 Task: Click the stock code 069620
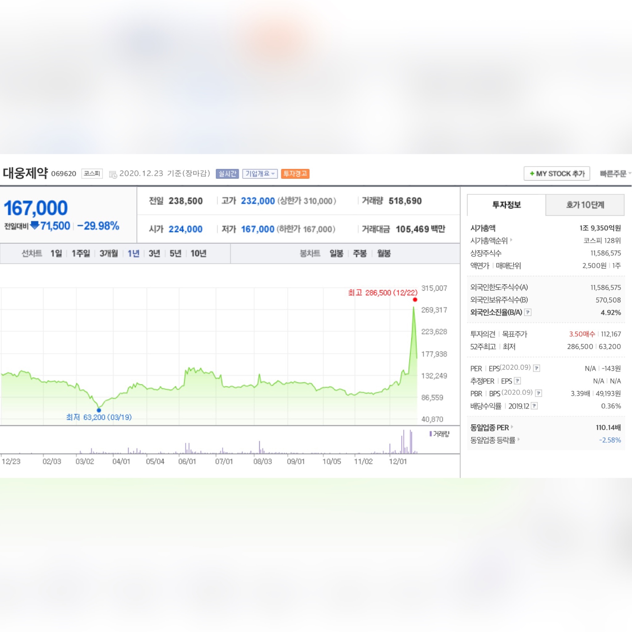click(x=64, y=174)
